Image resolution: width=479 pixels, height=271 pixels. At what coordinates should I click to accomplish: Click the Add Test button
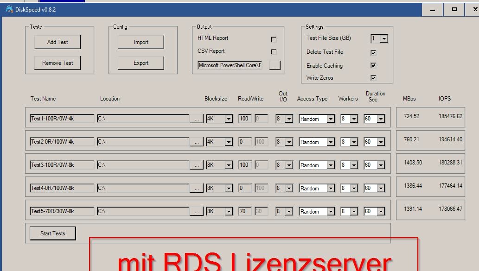57,42
